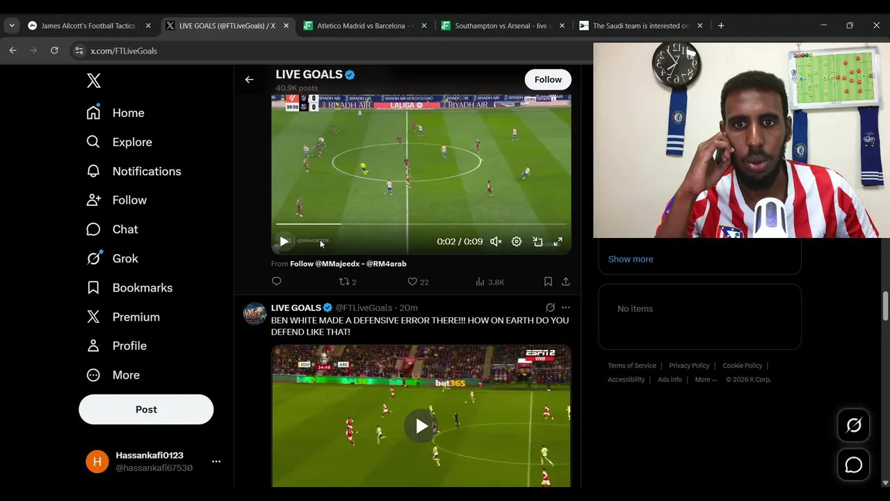Go back in the browser
This screenshot has width=890, height=501.
pos(13,50)
